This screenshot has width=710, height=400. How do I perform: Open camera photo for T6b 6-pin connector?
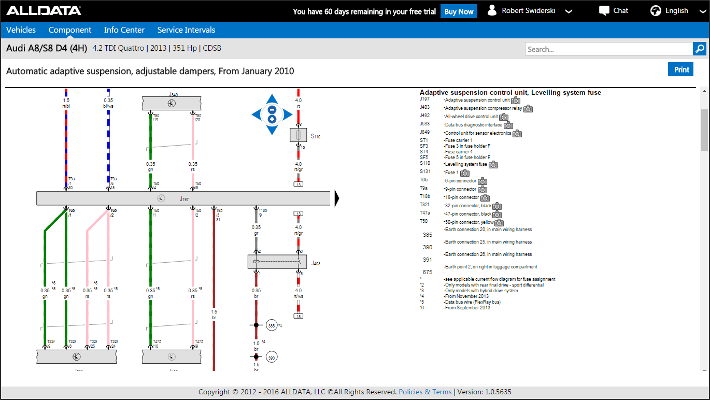pyautogui.click(x=482, y=181)
